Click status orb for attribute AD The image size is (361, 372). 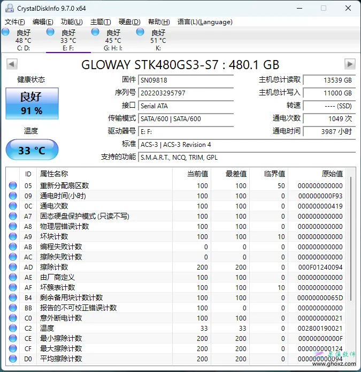click(13, 267)
